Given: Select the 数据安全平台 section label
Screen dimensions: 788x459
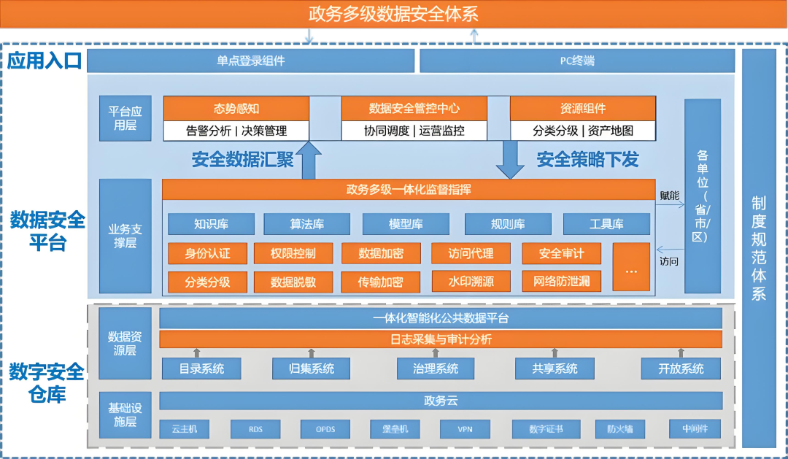Looking at the screenshot, I should click(47, 231).
